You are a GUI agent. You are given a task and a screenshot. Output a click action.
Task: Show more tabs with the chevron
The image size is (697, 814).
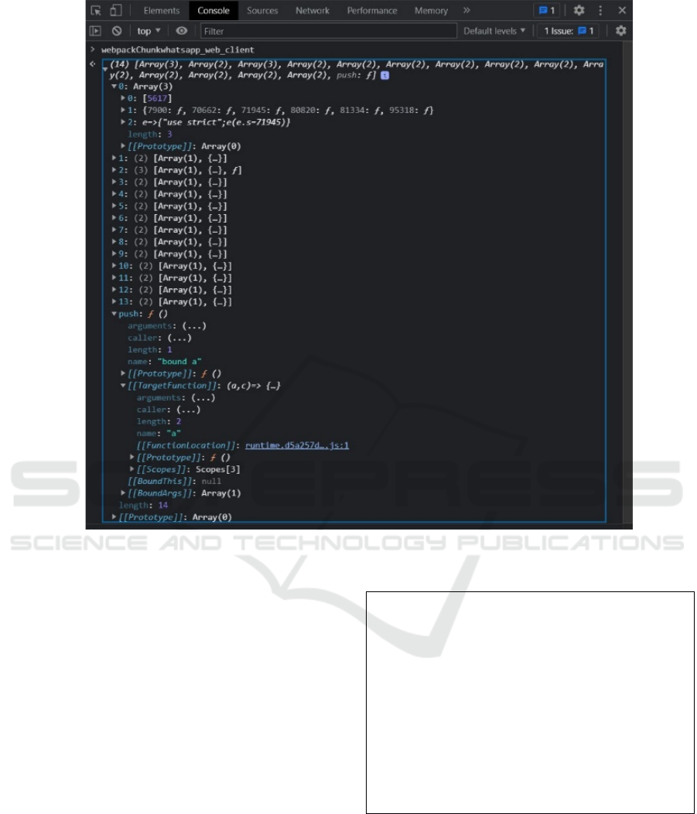[466, 11]
